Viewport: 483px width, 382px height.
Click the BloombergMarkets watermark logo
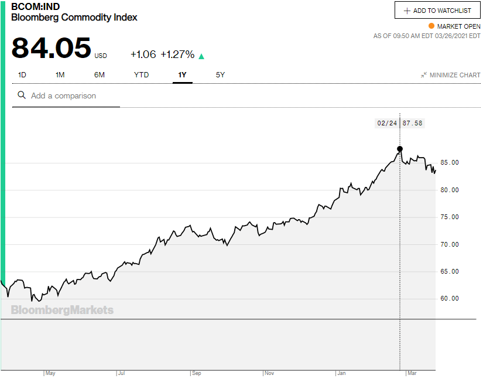62,310
